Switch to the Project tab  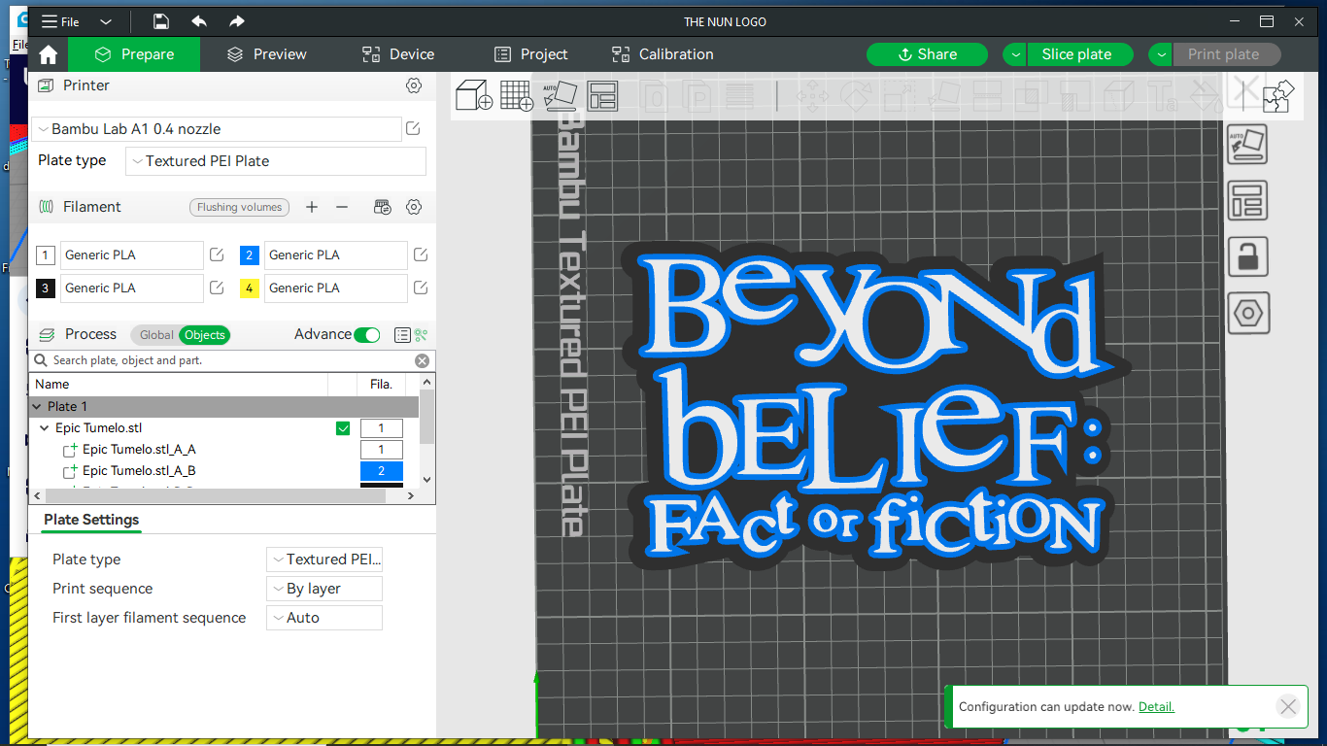click(530, 54)
